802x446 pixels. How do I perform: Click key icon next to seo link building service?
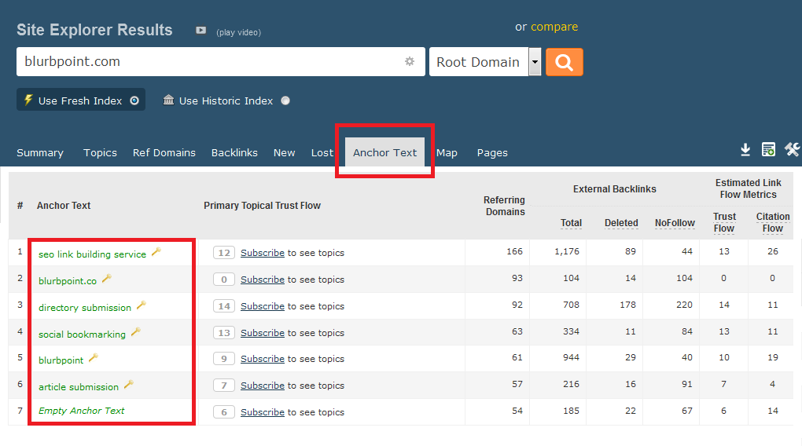pos(156,252)
